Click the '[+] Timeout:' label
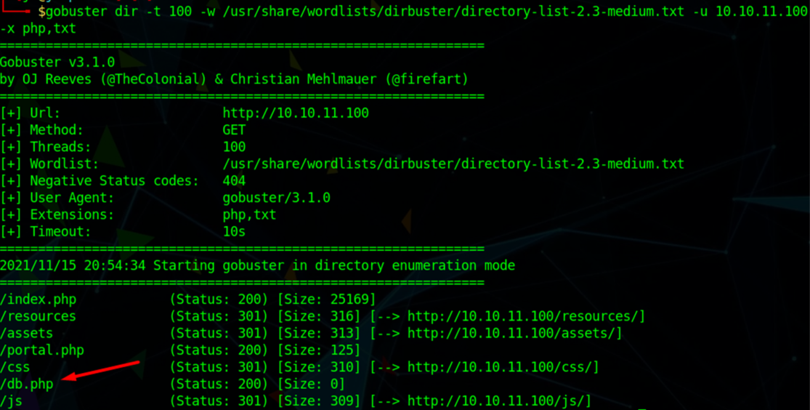This screenshot has height=410, width=810. click(x=46, y=232)
